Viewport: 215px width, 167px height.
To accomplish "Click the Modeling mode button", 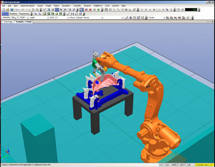I will click(13, 14).
